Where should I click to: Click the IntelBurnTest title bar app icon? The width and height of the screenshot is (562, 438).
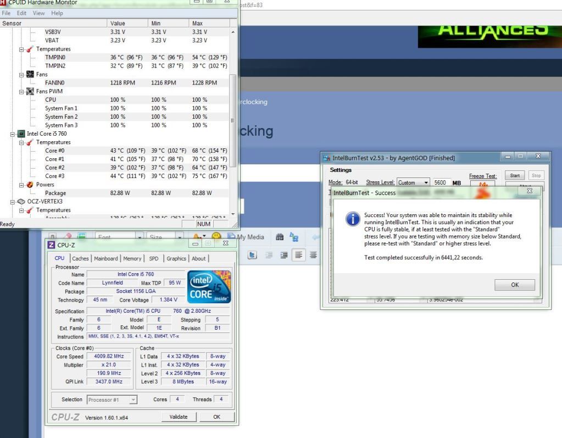pos(326,158)
